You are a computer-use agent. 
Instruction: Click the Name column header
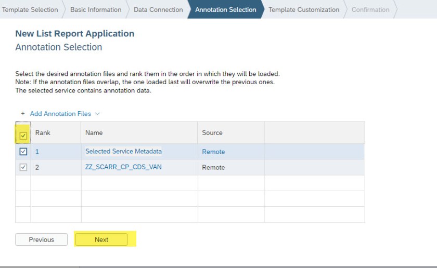click(x=94, y=133)
